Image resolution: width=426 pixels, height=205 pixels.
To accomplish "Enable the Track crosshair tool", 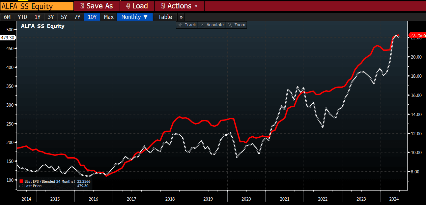I will click(188, 25).
